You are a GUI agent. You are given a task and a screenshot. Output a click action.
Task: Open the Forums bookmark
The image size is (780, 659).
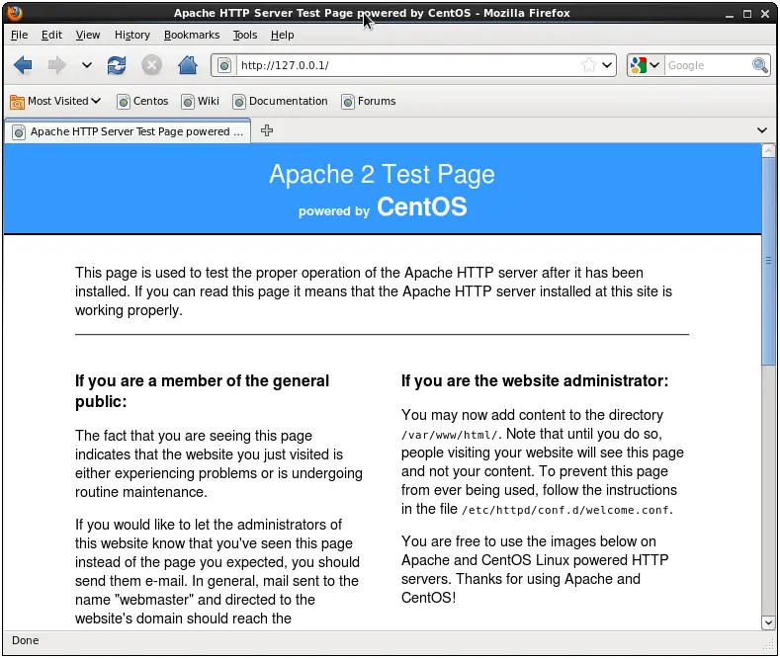[368, 101]
